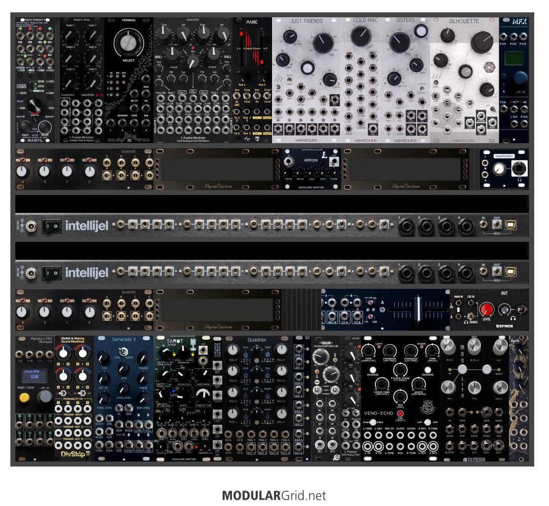The height and width of the screenshot is (506, 549).
Task: Push the RIGHT channel REVERSE button
Action: coord(428,369)
